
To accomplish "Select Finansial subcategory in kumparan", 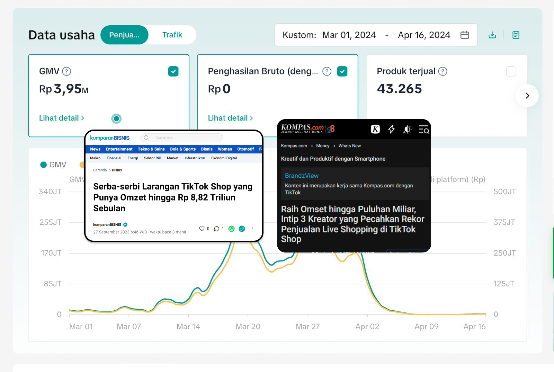I will [x=114, y=158].
